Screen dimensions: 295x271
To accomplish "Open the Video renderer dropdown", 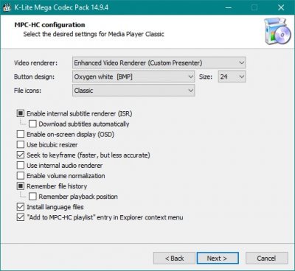I will (x=159, y=63).
